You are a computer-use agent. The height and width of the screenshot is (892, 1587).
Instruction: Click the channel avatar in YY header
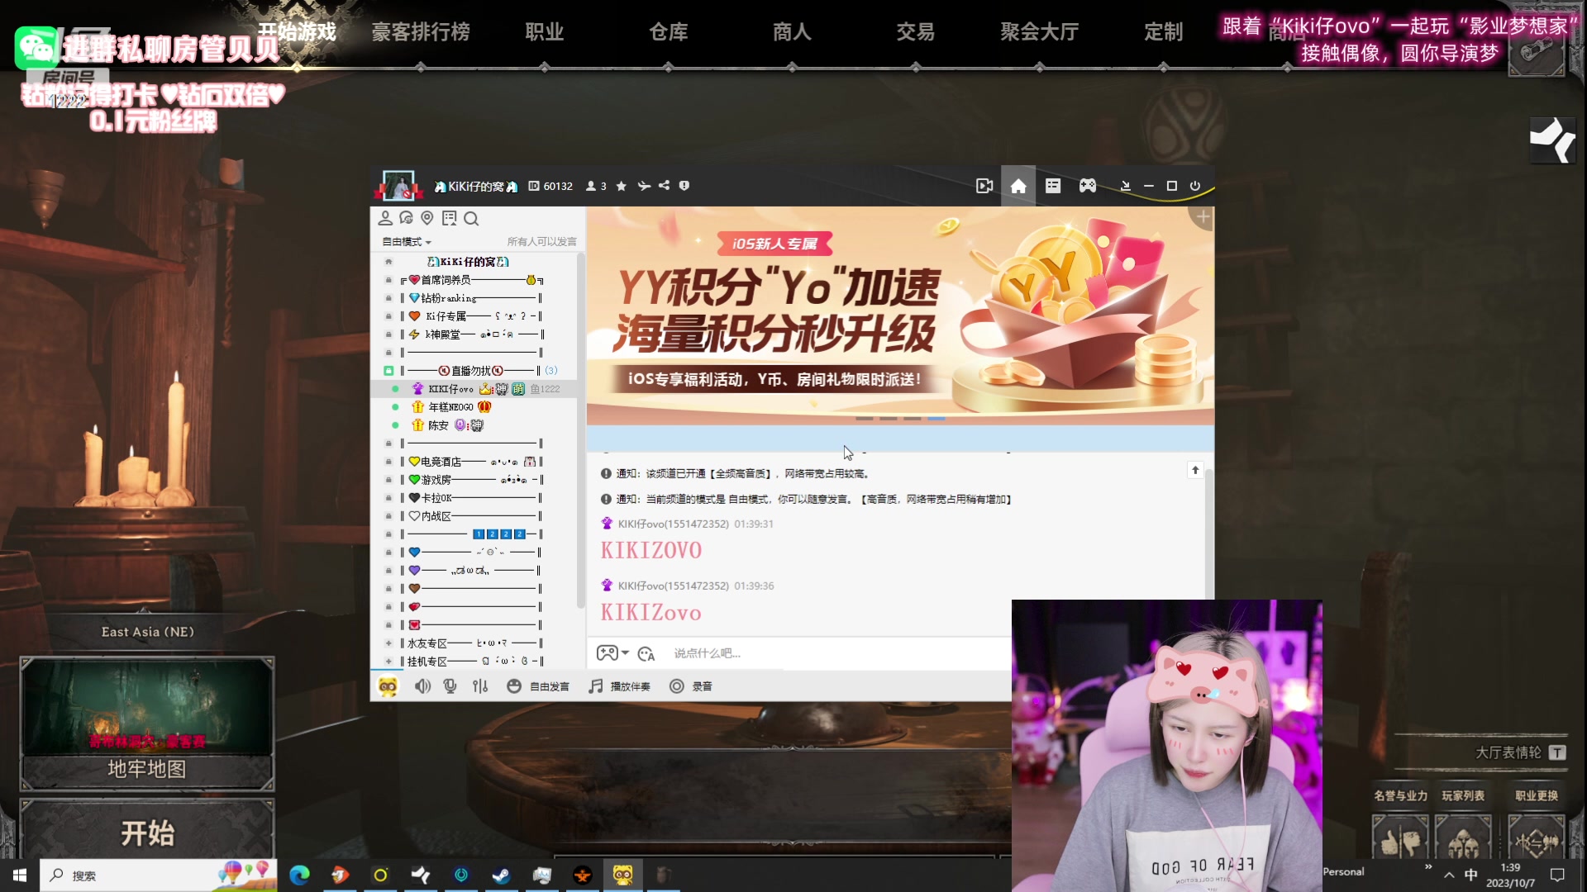pos(398,186)
